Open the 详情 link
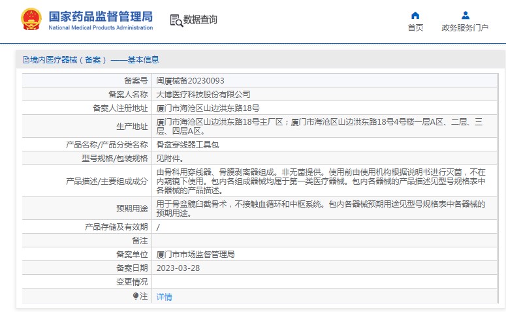Viewport: 506px width, 312px height. pos(164,297)
